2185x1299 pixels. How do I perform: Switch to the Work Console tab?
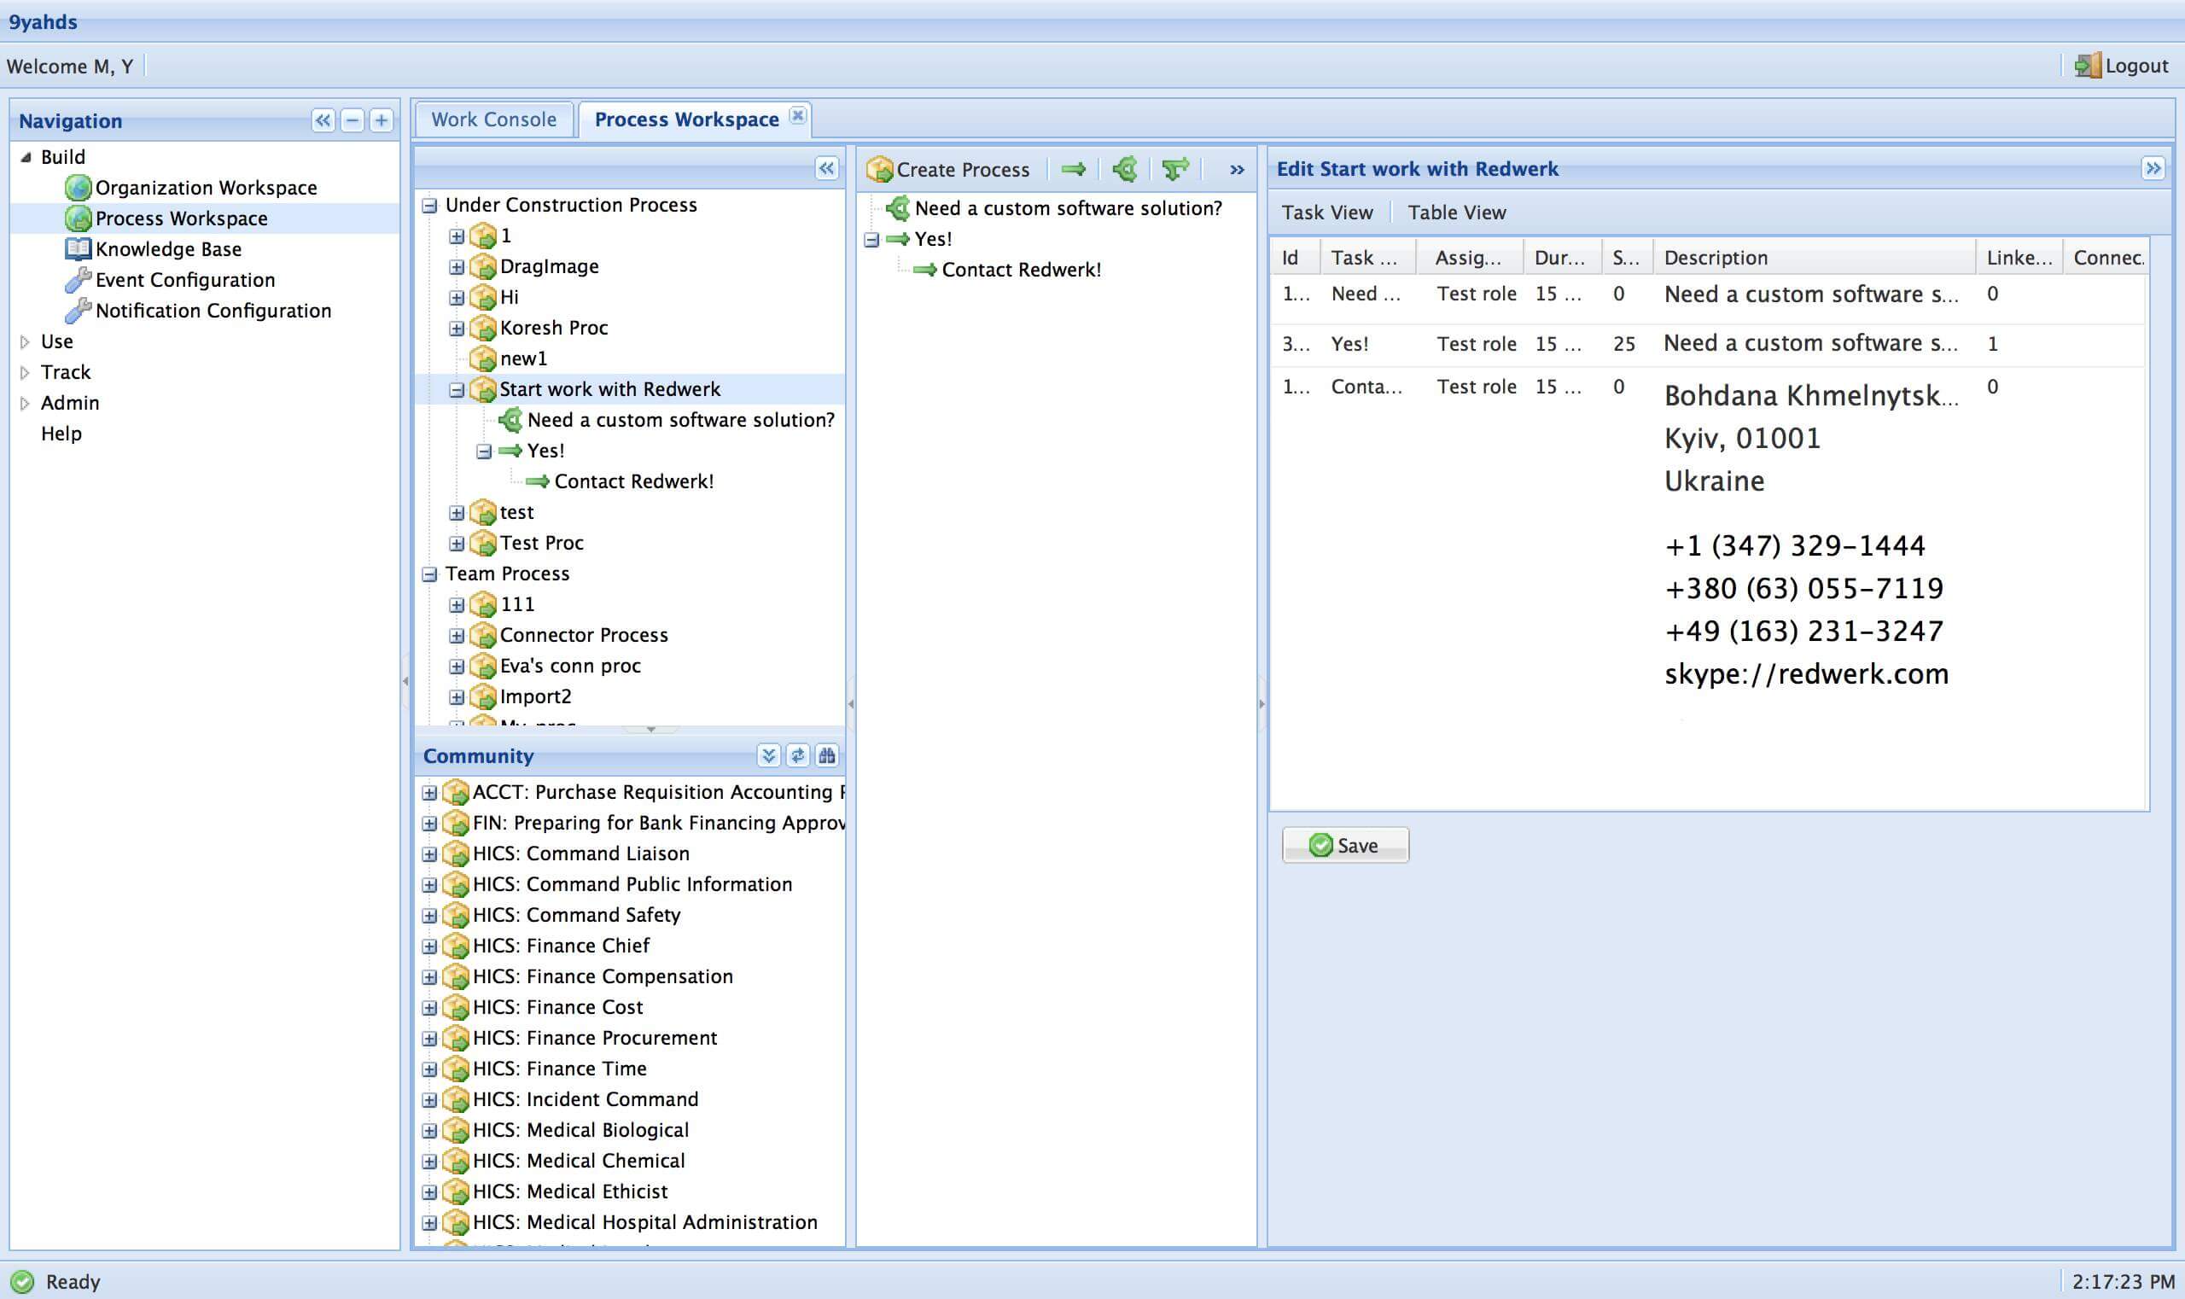point(493,120)
